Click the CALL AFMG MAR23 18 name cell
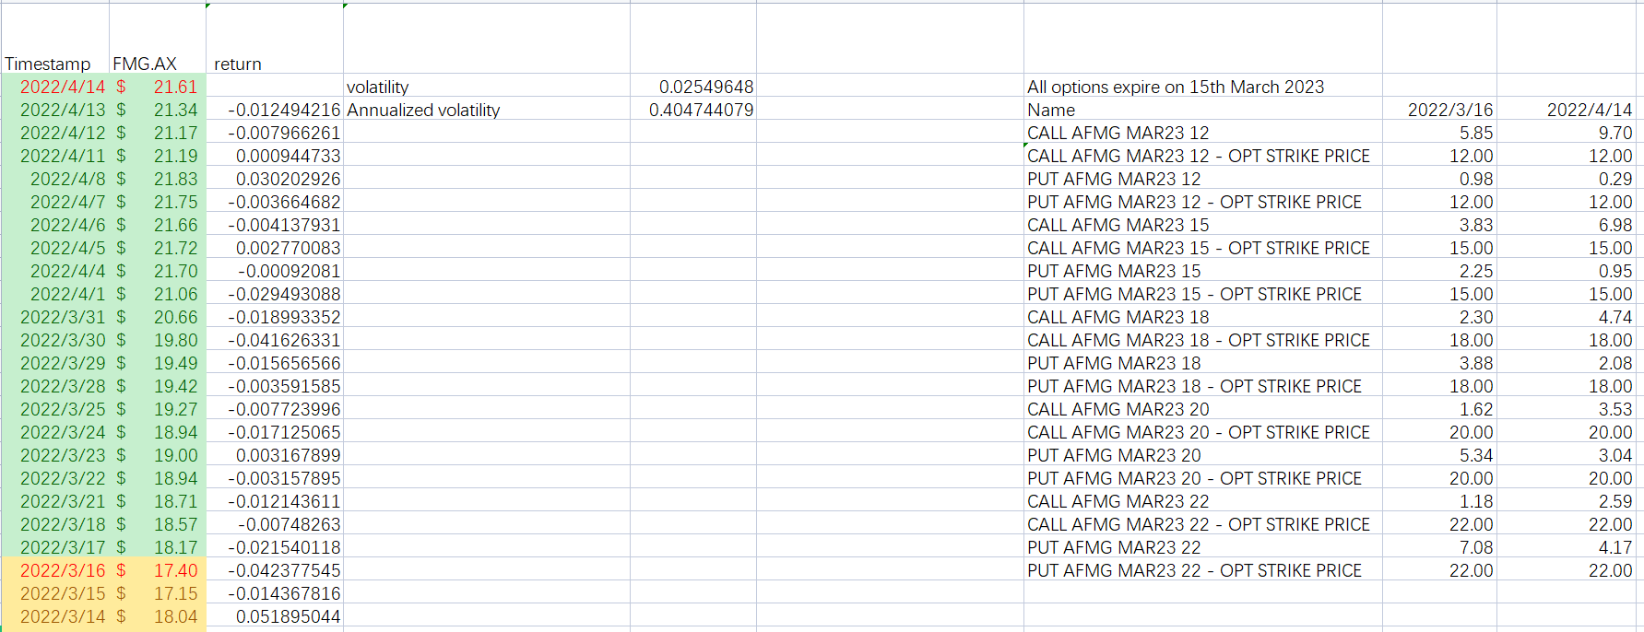The image size is (1644, 632). [1203, 317]
